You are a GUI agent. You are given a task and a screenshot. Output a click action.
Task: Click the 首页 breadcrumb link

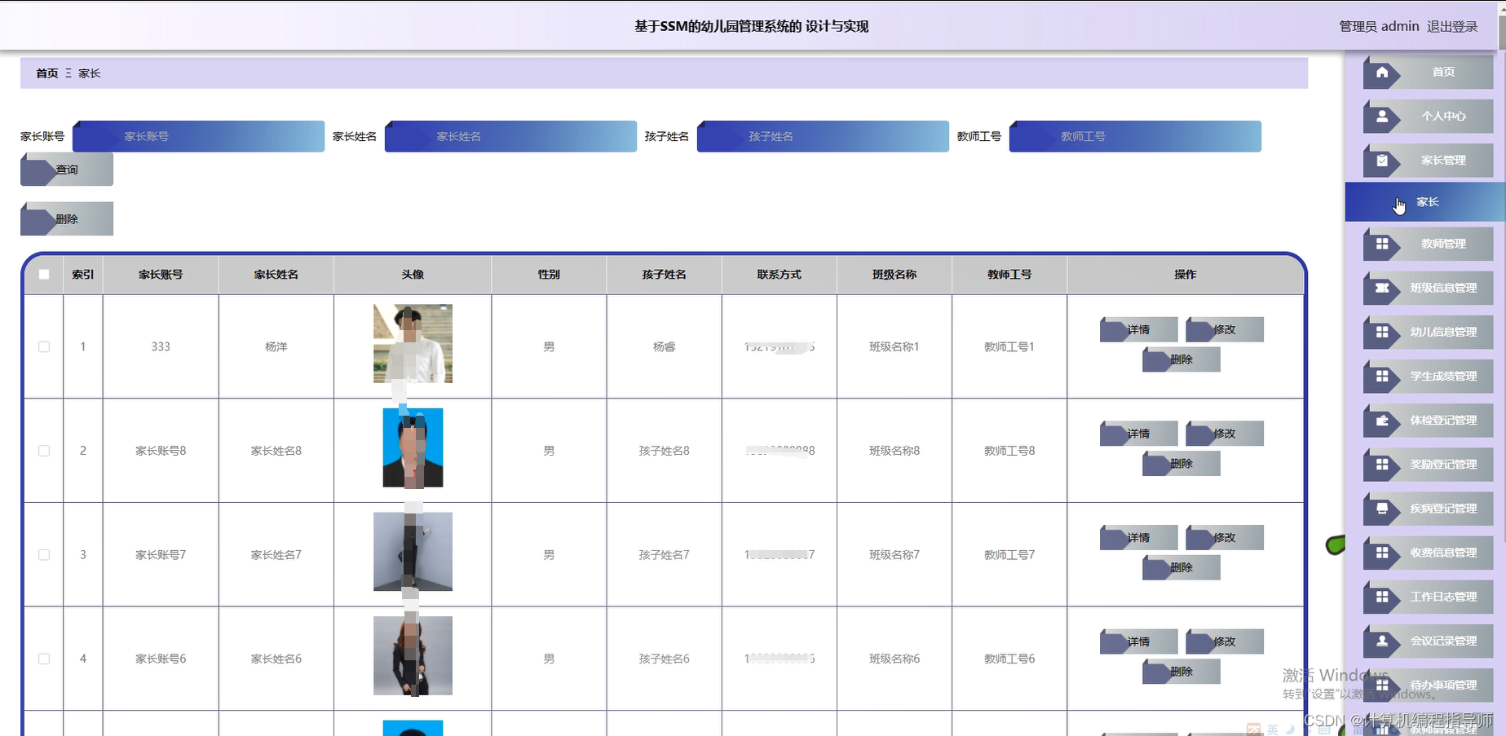point(47,73)
